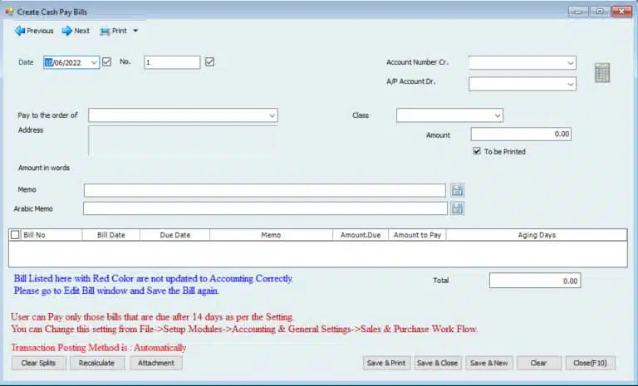
Task: Click the Recalculate button
Action: (97, 363)
